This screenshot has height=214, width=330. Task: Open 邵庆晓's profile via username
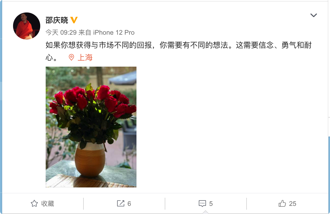pyautogui.click(x=57, y=20)
